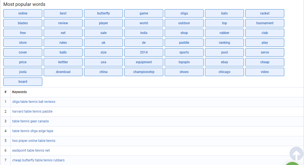Pick the "cheap" word button
Viewport: 304px width, 165px height.
pos(265,62)
